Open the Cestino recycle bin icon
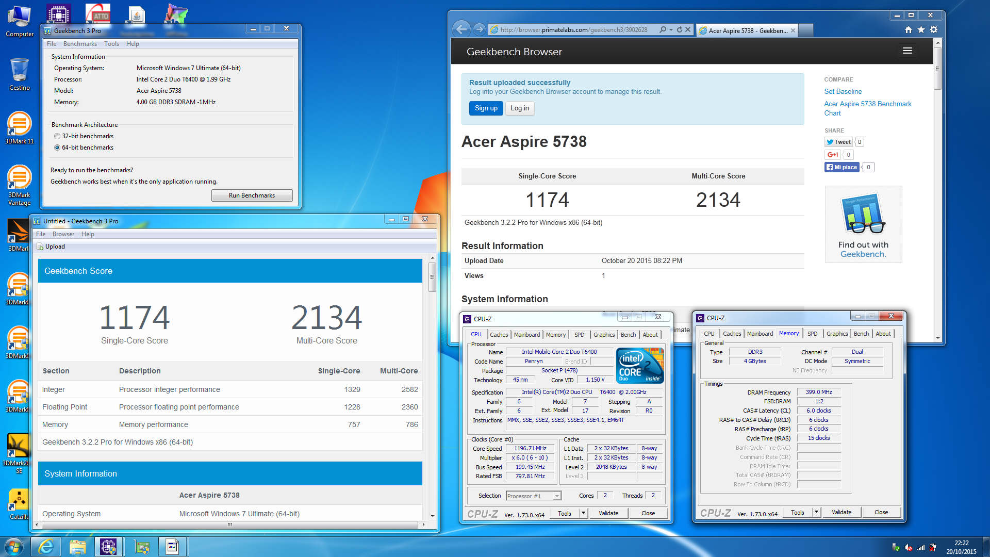 coord(20,74)
